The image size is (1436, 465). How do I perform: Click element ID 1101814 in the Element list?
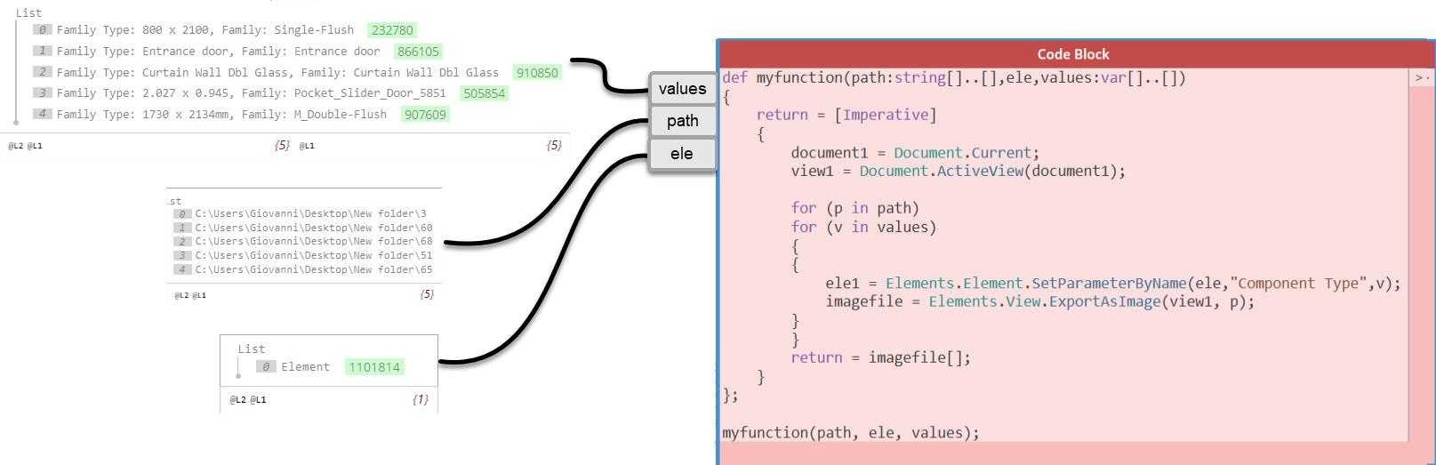374,367
